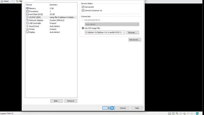The image size is (204, 115).
Task: Click the Browse... button
Action: pos(133,33)
